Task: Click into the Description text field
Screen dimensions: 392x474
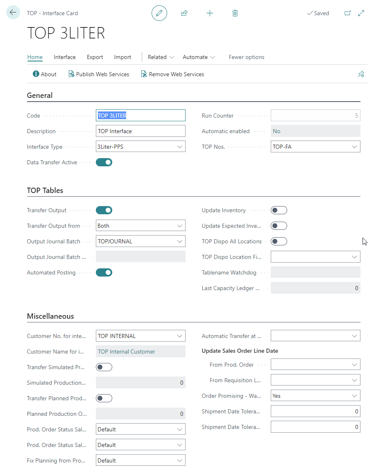Action: click(140, 131)
